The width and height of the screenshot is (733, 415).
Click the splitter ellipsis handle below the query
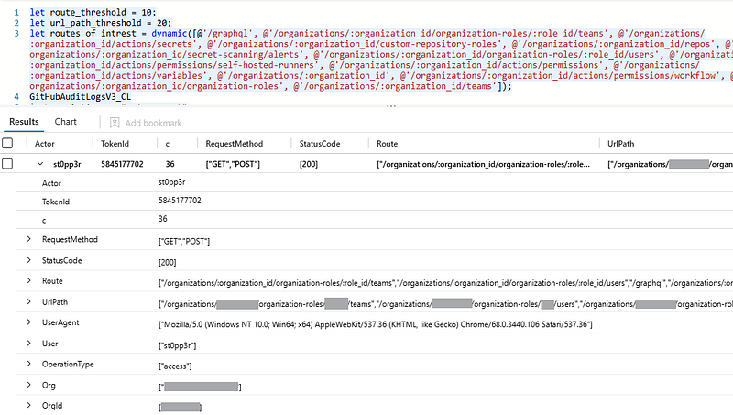[391, 106]
